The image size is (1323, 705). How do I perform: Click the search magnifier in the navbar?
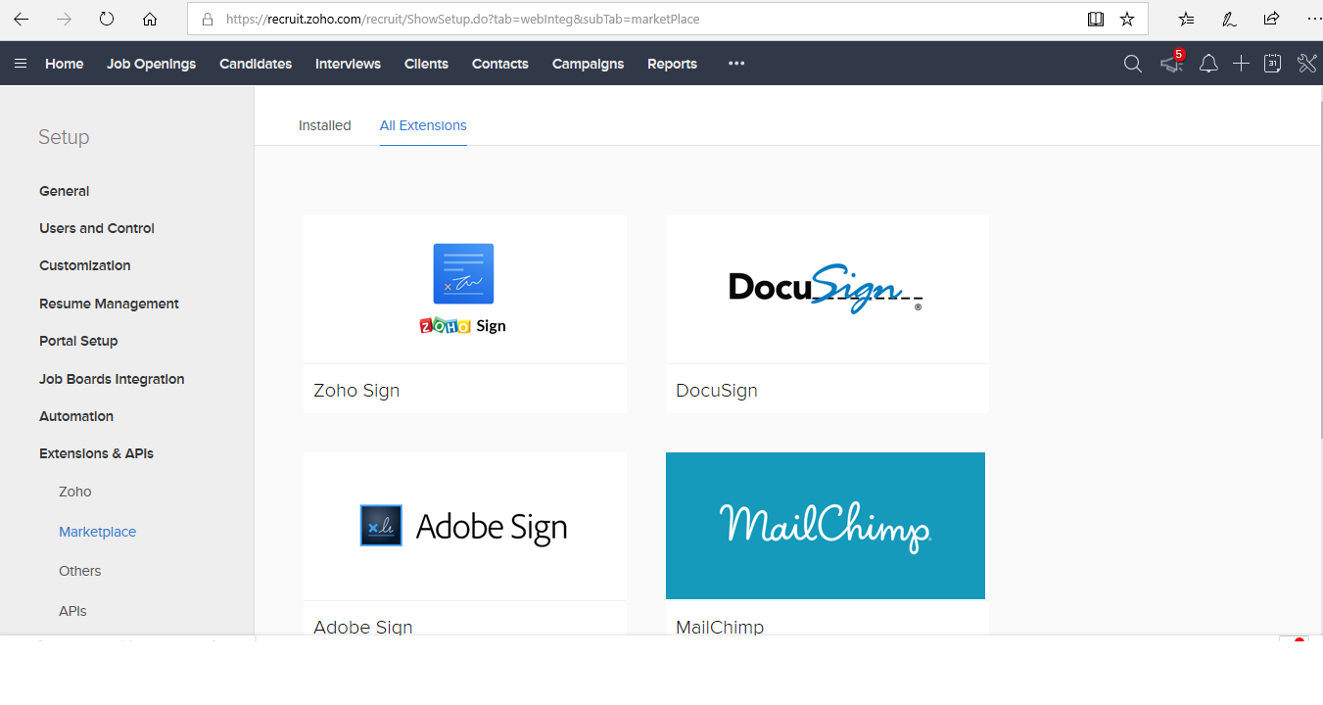[1133, 64]
